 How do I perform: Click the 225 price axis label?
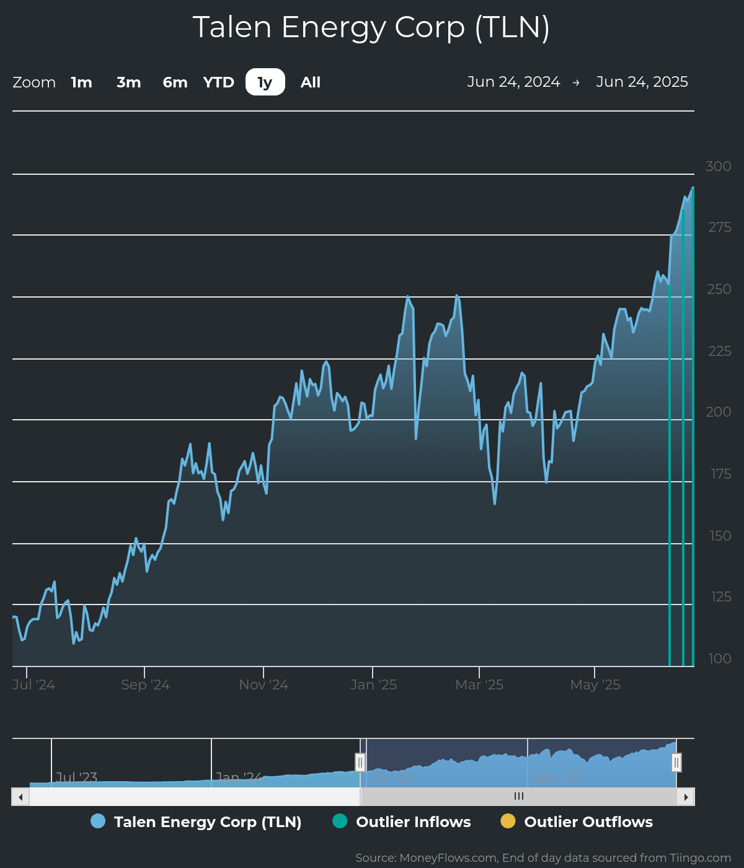(720, 351)
